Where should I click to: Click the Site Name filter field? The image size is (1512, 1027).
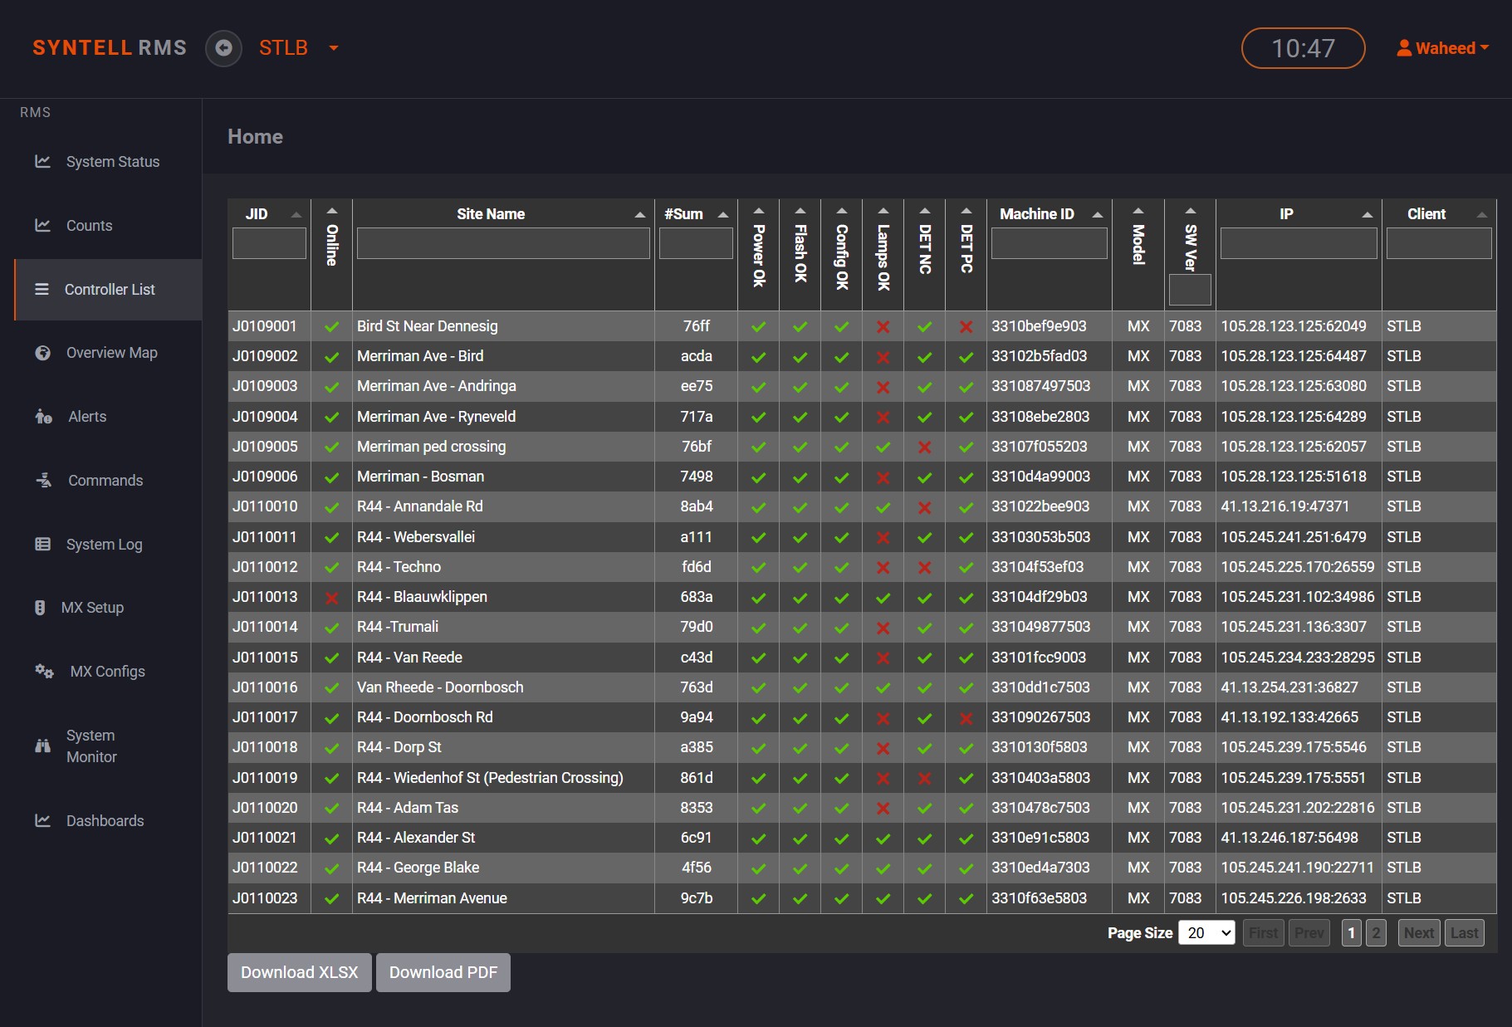click(x=503, y=242)
